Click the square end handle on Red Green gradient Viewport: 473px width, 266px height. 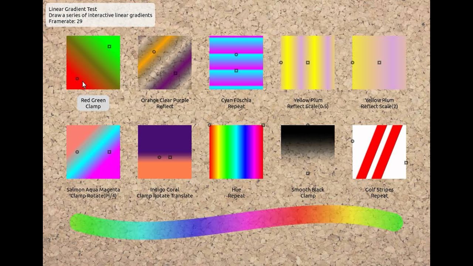[109, 47]
